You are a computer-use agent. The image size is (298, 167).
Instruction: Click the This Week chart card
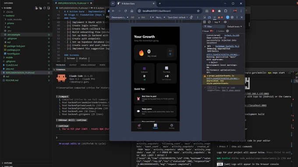167,73
